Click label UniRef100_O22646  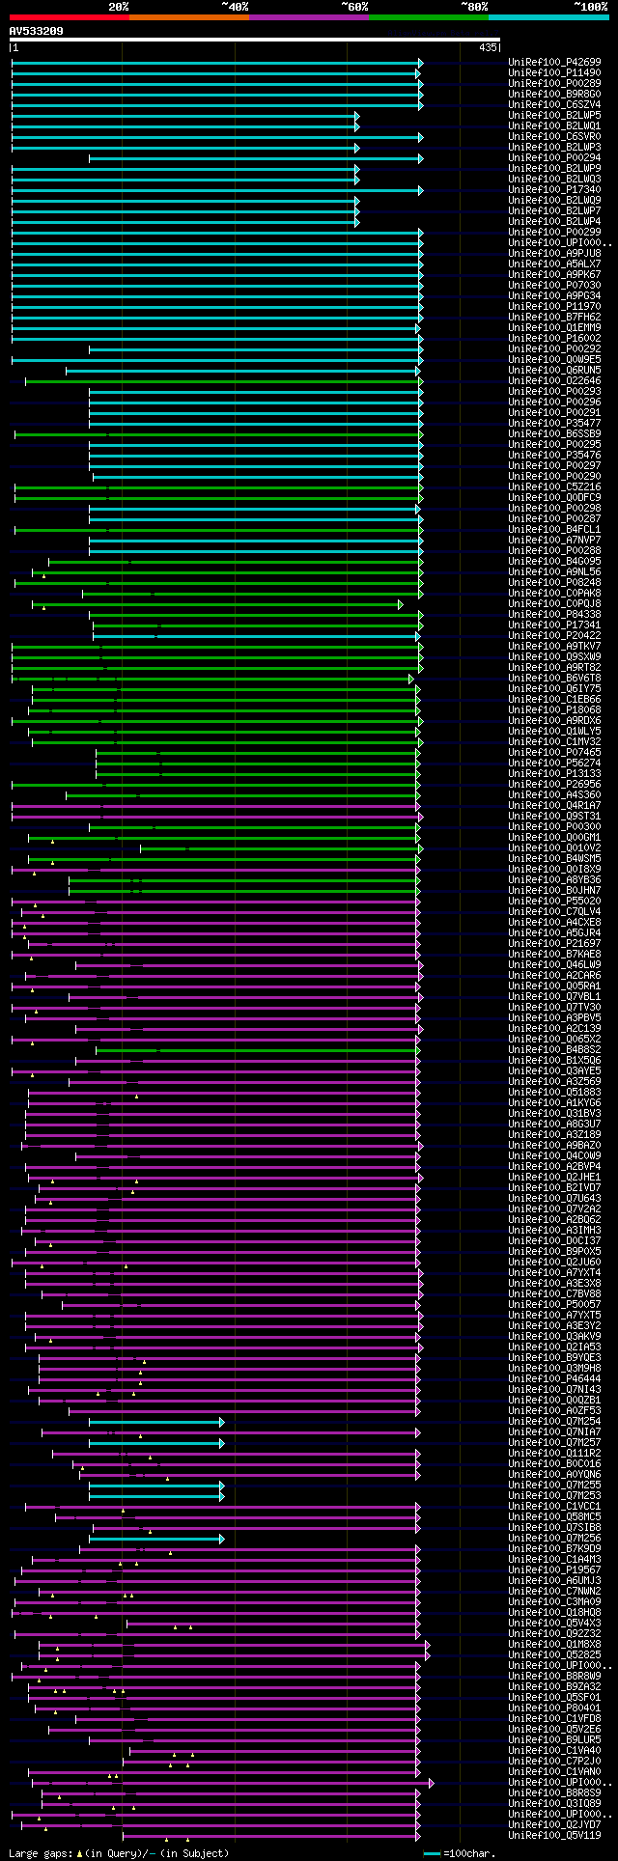554,381
